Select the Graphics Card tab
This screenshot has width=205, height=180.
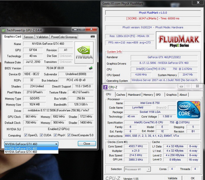[13, 36]
